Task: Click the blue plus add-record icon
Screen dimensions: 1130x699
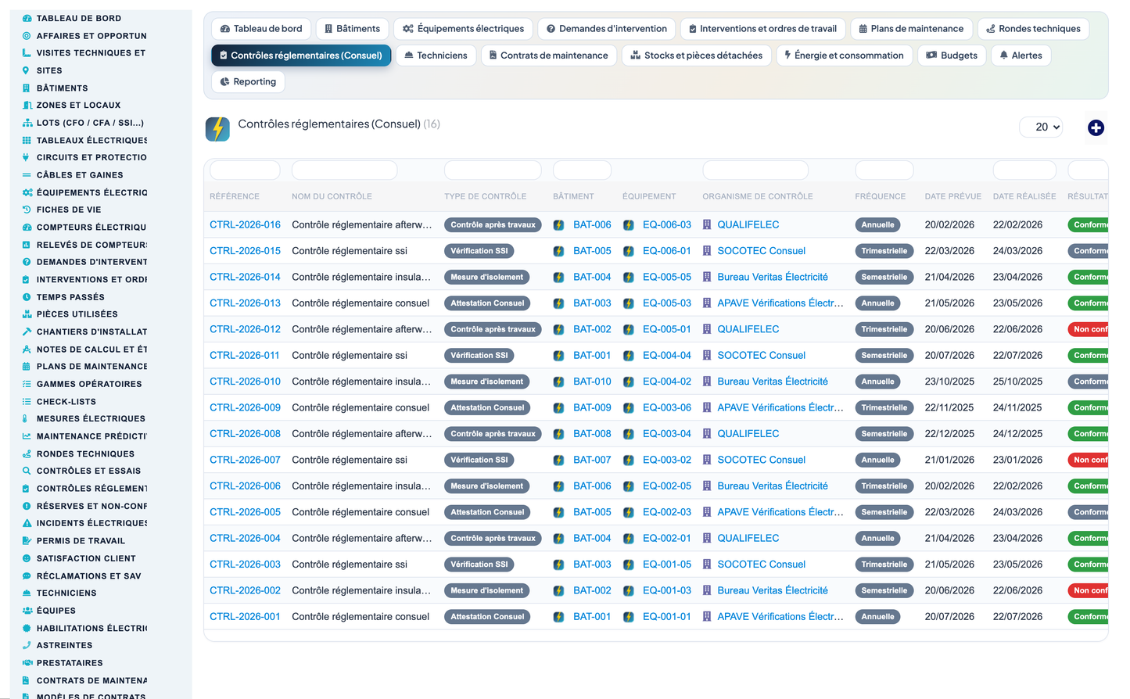Action: [1096, 127]
